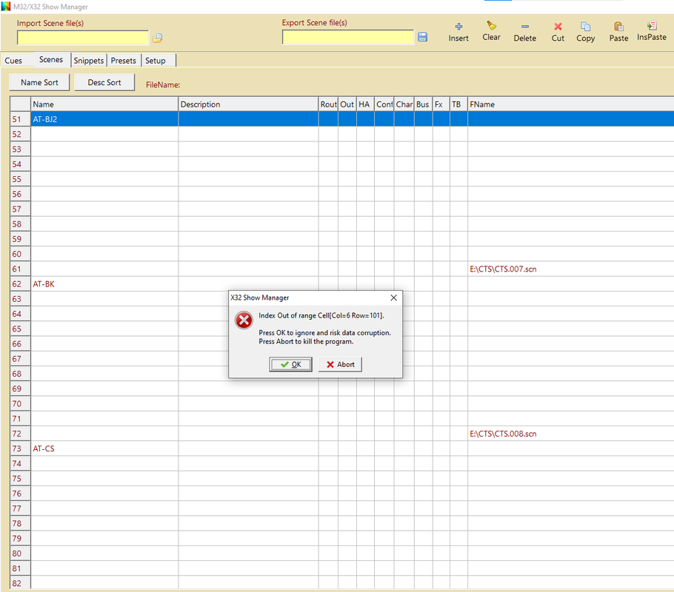The height and width of the screenshot is (592, 674).
Task: Select row header 82
Action: coord(20,582)
